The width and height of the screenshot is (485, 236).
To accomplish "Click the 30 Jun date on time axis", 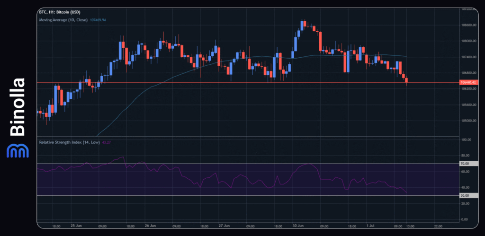I will 298,226.
